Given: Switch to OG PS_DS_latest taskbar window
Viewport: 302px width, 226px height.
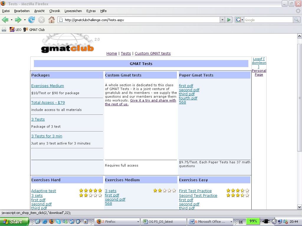Looking at the screenshot, I should [163, 222].
